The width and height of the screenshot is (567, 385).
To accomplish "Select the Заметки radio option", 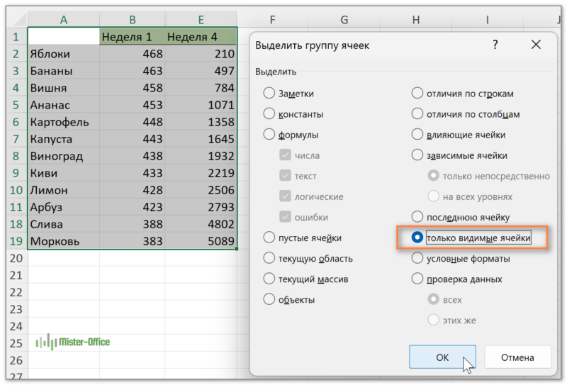I will pyautogui.click(x=269, y=94).
